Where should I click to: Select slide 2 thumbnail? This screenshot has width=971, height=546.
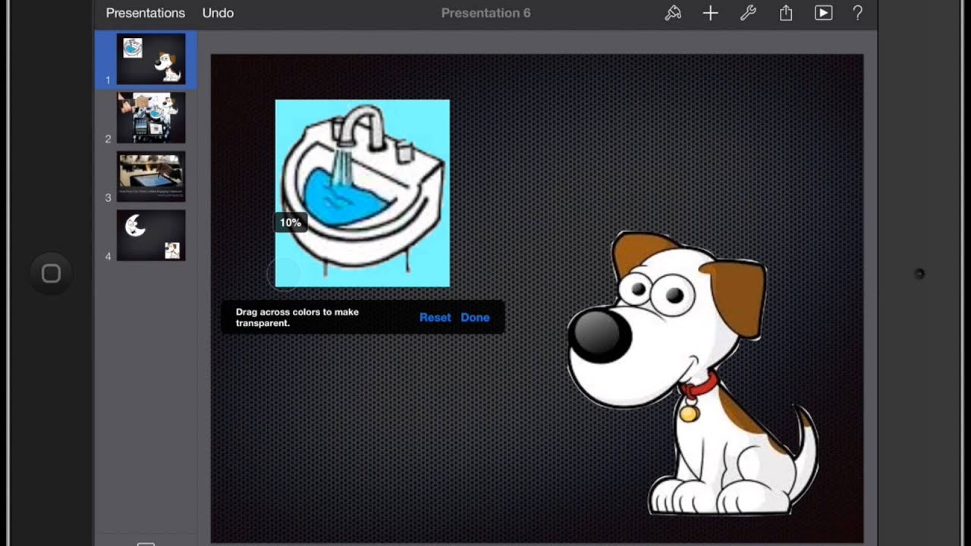[x=151, y=118]
